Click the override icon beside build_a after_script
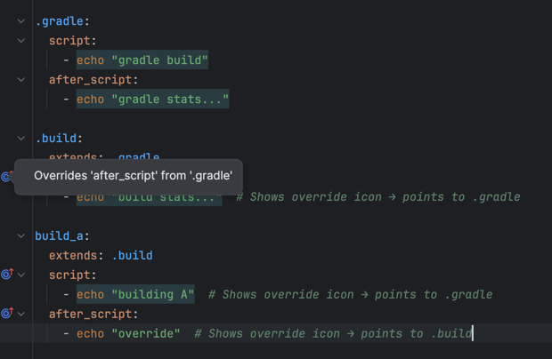Screen dimensions: 552x359 [x=7, y=314]
